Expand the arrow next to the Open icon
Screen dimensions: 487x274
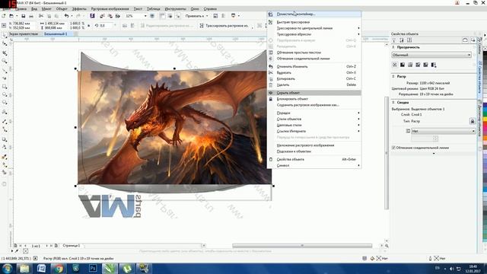(17, 16)
